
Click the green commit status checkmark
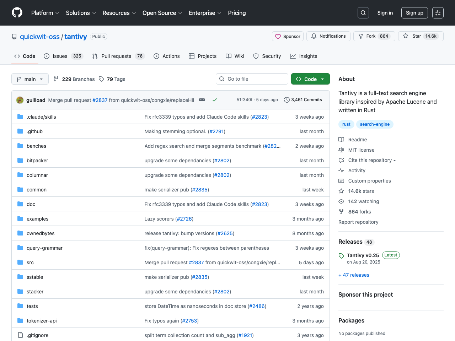[215, 100]
